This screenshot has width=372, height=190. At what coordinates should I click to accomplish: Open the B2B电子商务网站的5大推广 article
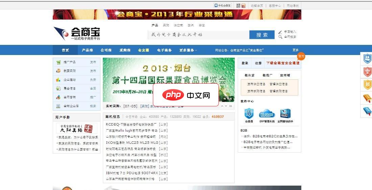[x=268, y=142]
